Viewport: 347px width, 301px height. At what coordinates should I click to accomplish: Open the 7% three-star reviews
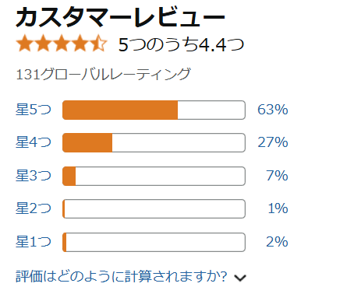pos(277,176)
